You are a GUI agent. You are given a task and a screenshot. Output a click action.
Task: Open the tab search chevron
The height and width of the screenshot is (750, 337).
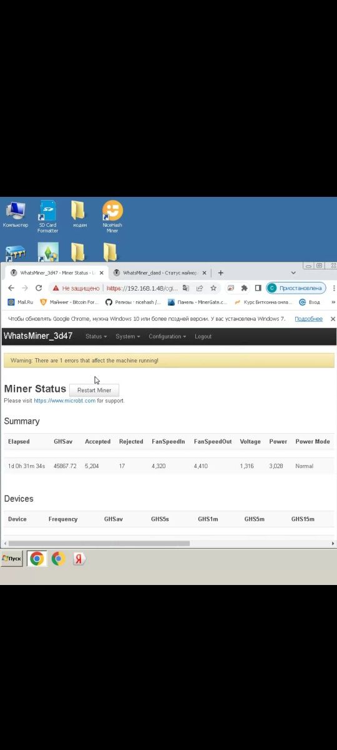pyautogui.click(x=293, y=273)
